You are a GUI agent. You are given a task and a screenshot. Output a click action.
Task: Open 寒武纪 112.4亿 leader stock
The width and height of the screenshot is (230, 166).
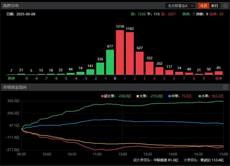(x=212, y=160)
